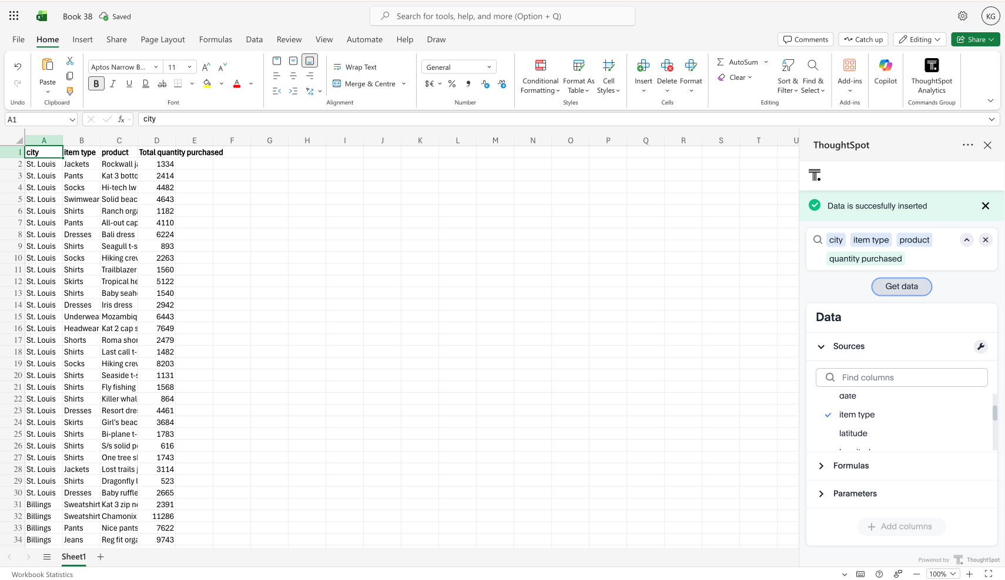The width and height of the screenshot is (1005, 580).
Task: Click the Sources settings wrench in ThoughtSpot panel
Action: click(x=980, y=346)
